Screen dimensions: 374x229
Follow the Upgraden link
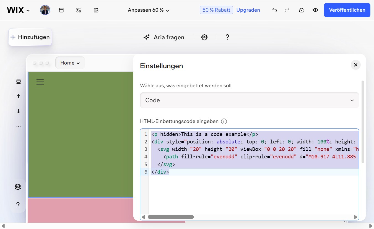coord(248,10)
